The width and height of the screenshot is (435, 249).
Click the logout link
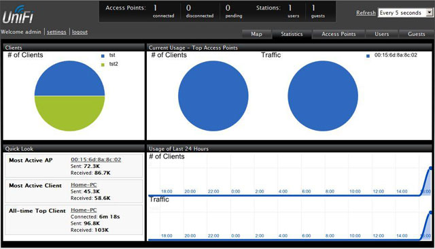[x=80, y=32]
